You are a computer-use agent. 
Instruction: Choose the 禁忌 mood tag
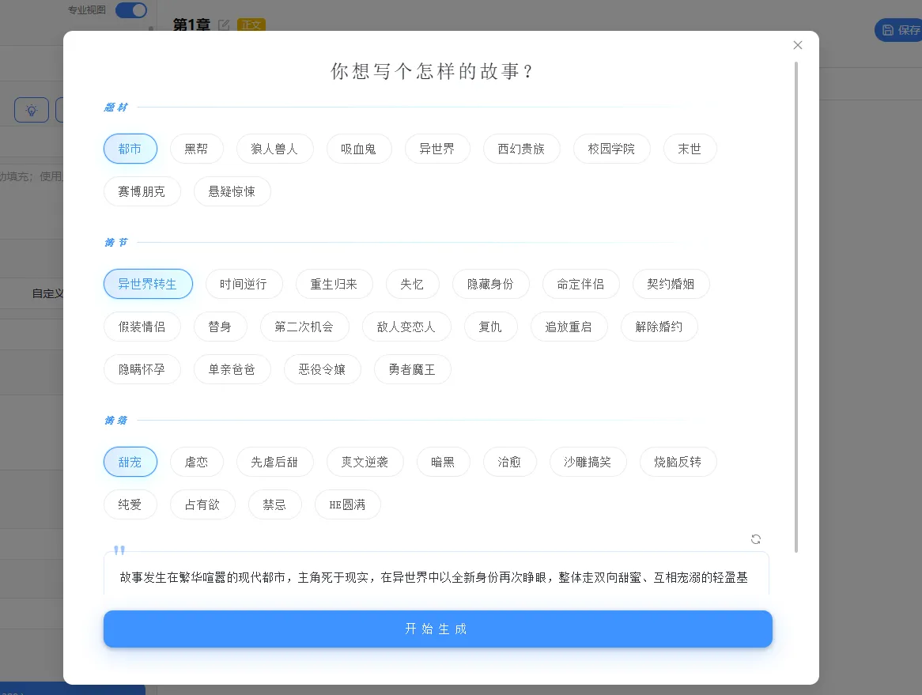click(274, 504)
